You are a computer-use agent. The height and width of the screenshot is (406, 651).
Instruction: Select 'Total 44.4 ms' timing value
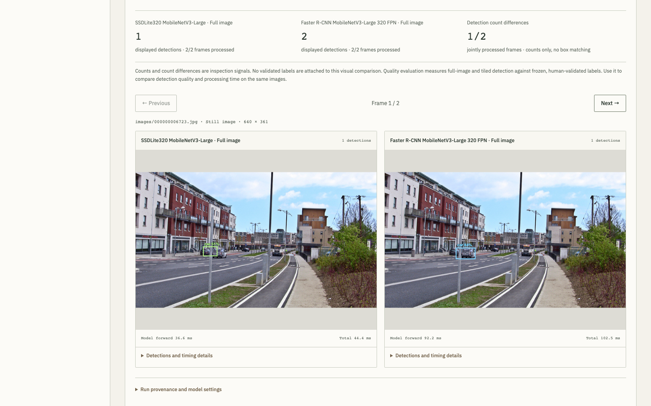pos(355,338)
